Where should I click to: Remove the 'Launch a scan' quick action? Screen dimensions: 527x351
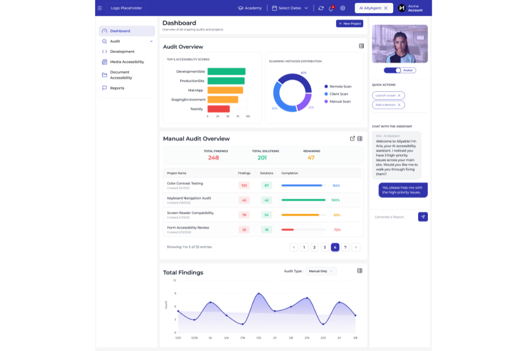point(400,96)
